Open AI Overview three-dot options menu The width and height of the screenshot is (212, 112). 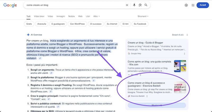click(187, 35)
